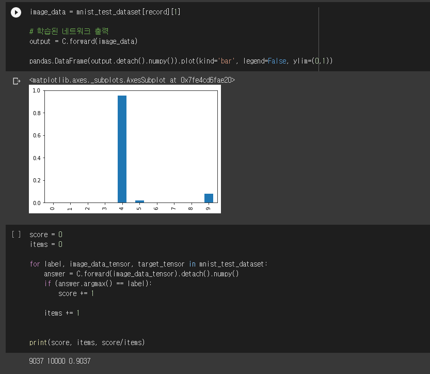Click the output toggle icon beside the plot
The height and width of the screenshot is (374, 430).
pyautogui.click(x=17, y=81)
